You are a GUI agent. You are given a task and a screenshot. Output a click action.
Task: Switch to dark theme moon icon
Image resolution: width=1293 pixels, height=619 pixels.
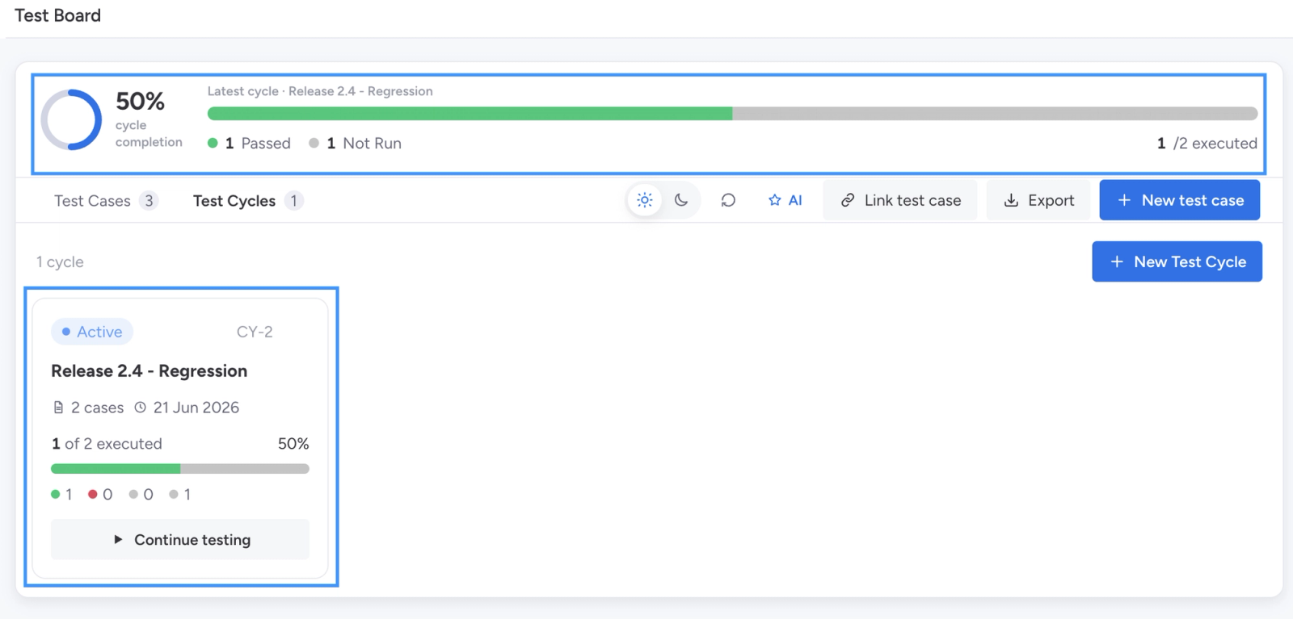point(681,200)
